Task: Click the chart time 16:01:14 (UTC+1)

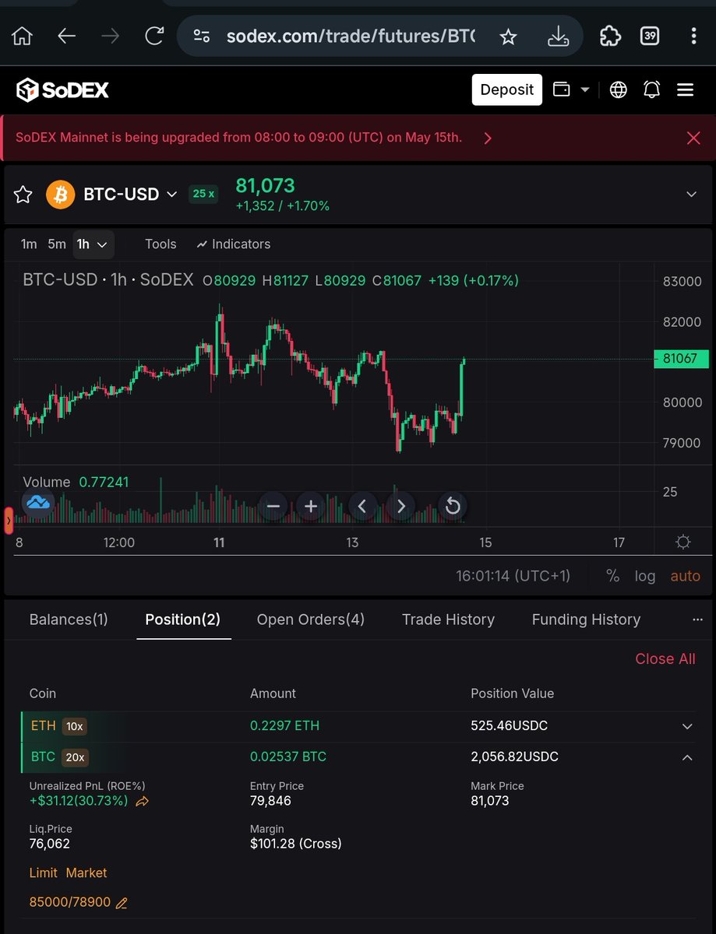Action: 513,576
